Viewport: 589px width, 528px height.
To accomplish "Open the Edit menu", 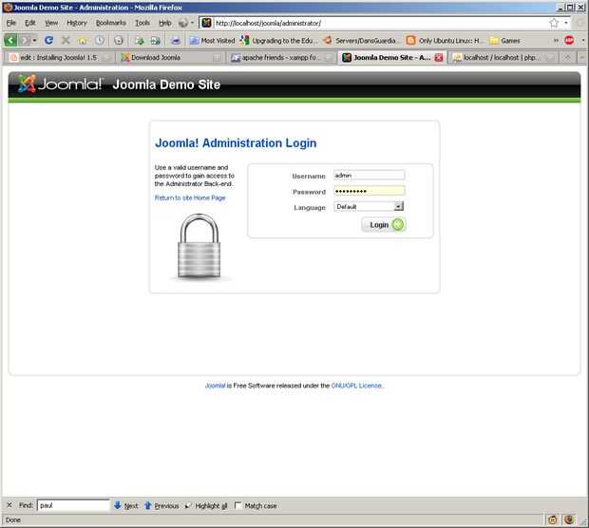I will (30, 23).
